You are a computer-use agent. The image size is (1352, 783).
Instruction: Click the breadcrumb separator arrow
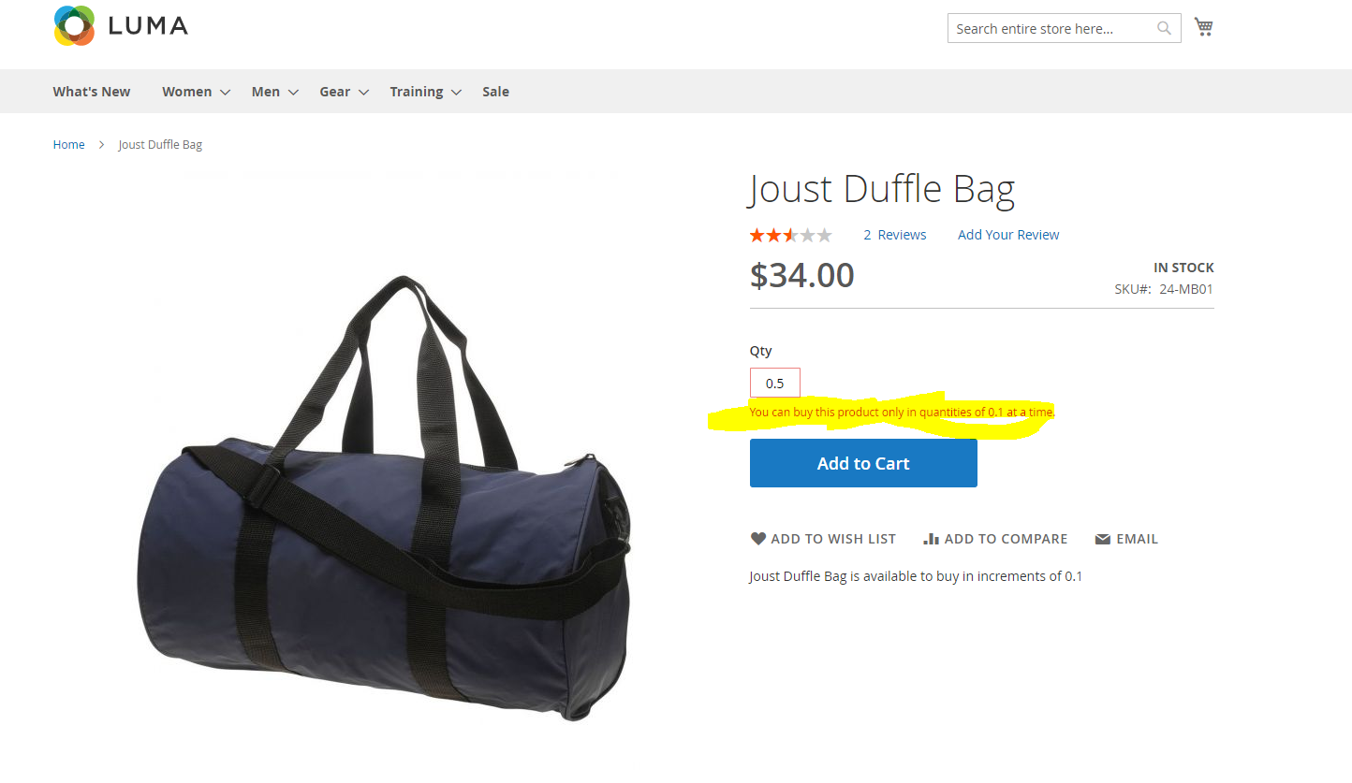(102, 145)
